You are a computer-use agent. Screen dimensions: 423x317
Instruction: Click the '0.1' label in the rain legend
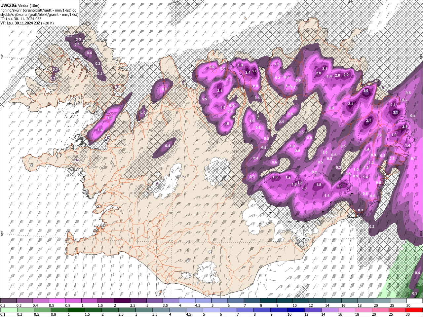point(3,314)
